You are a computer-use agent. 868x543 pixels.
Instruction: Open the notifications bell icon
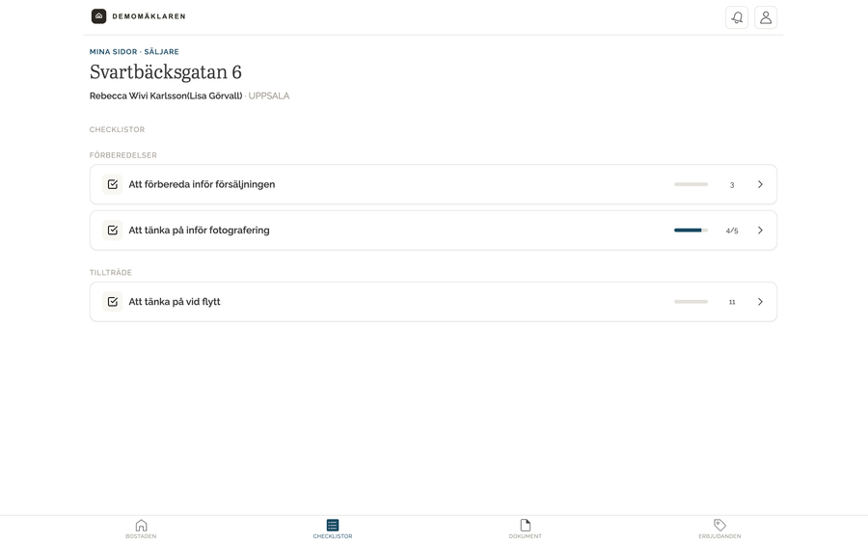pyautogui.click(x=737, y=17)
